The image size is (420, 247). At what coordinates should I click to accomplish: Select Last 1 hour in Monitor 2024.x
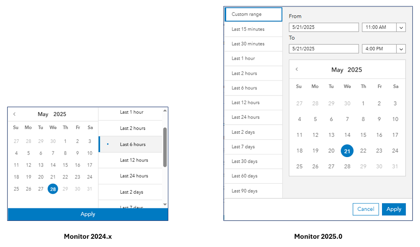130,114
